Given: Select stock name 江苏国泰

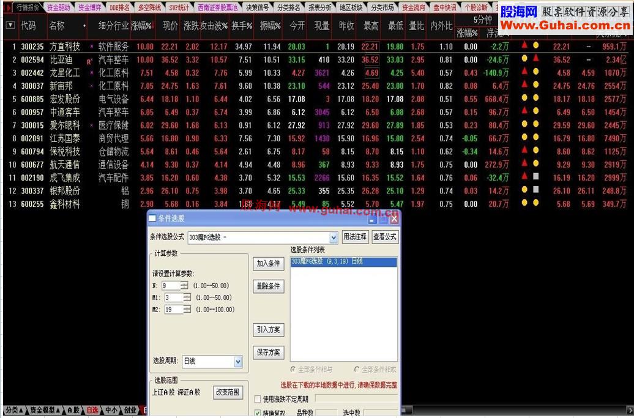Looking at the screenshot, I should [x=65, y=139].
